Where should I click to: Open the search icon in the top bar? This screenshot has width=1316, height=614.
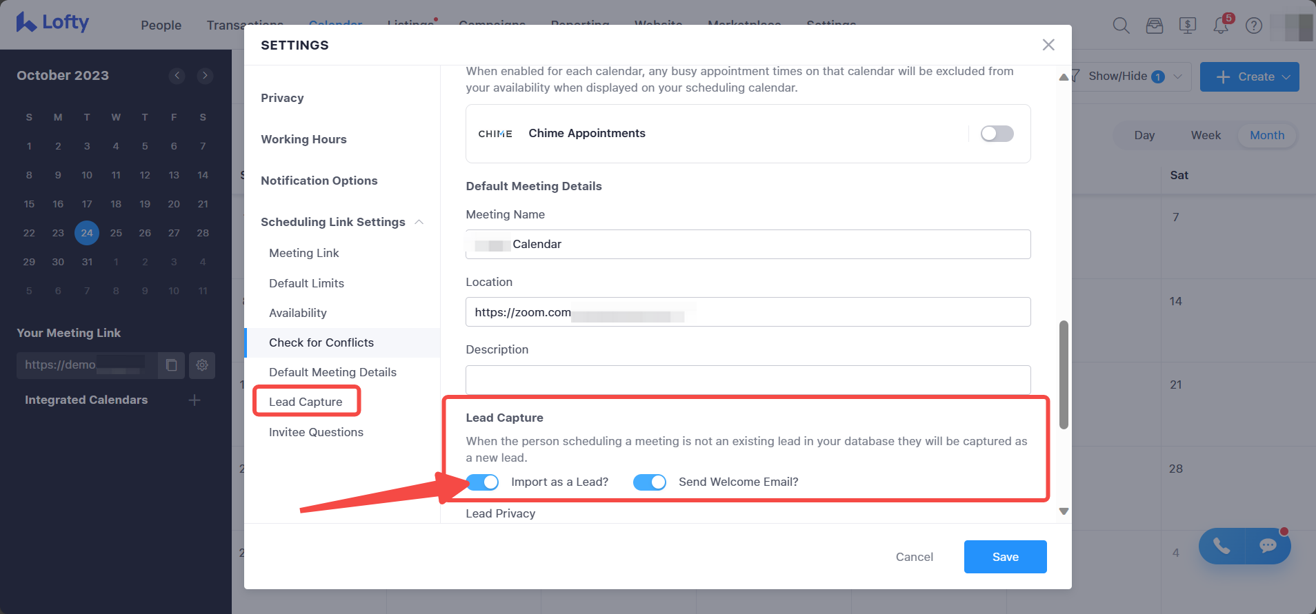(x=1119, y=25)
